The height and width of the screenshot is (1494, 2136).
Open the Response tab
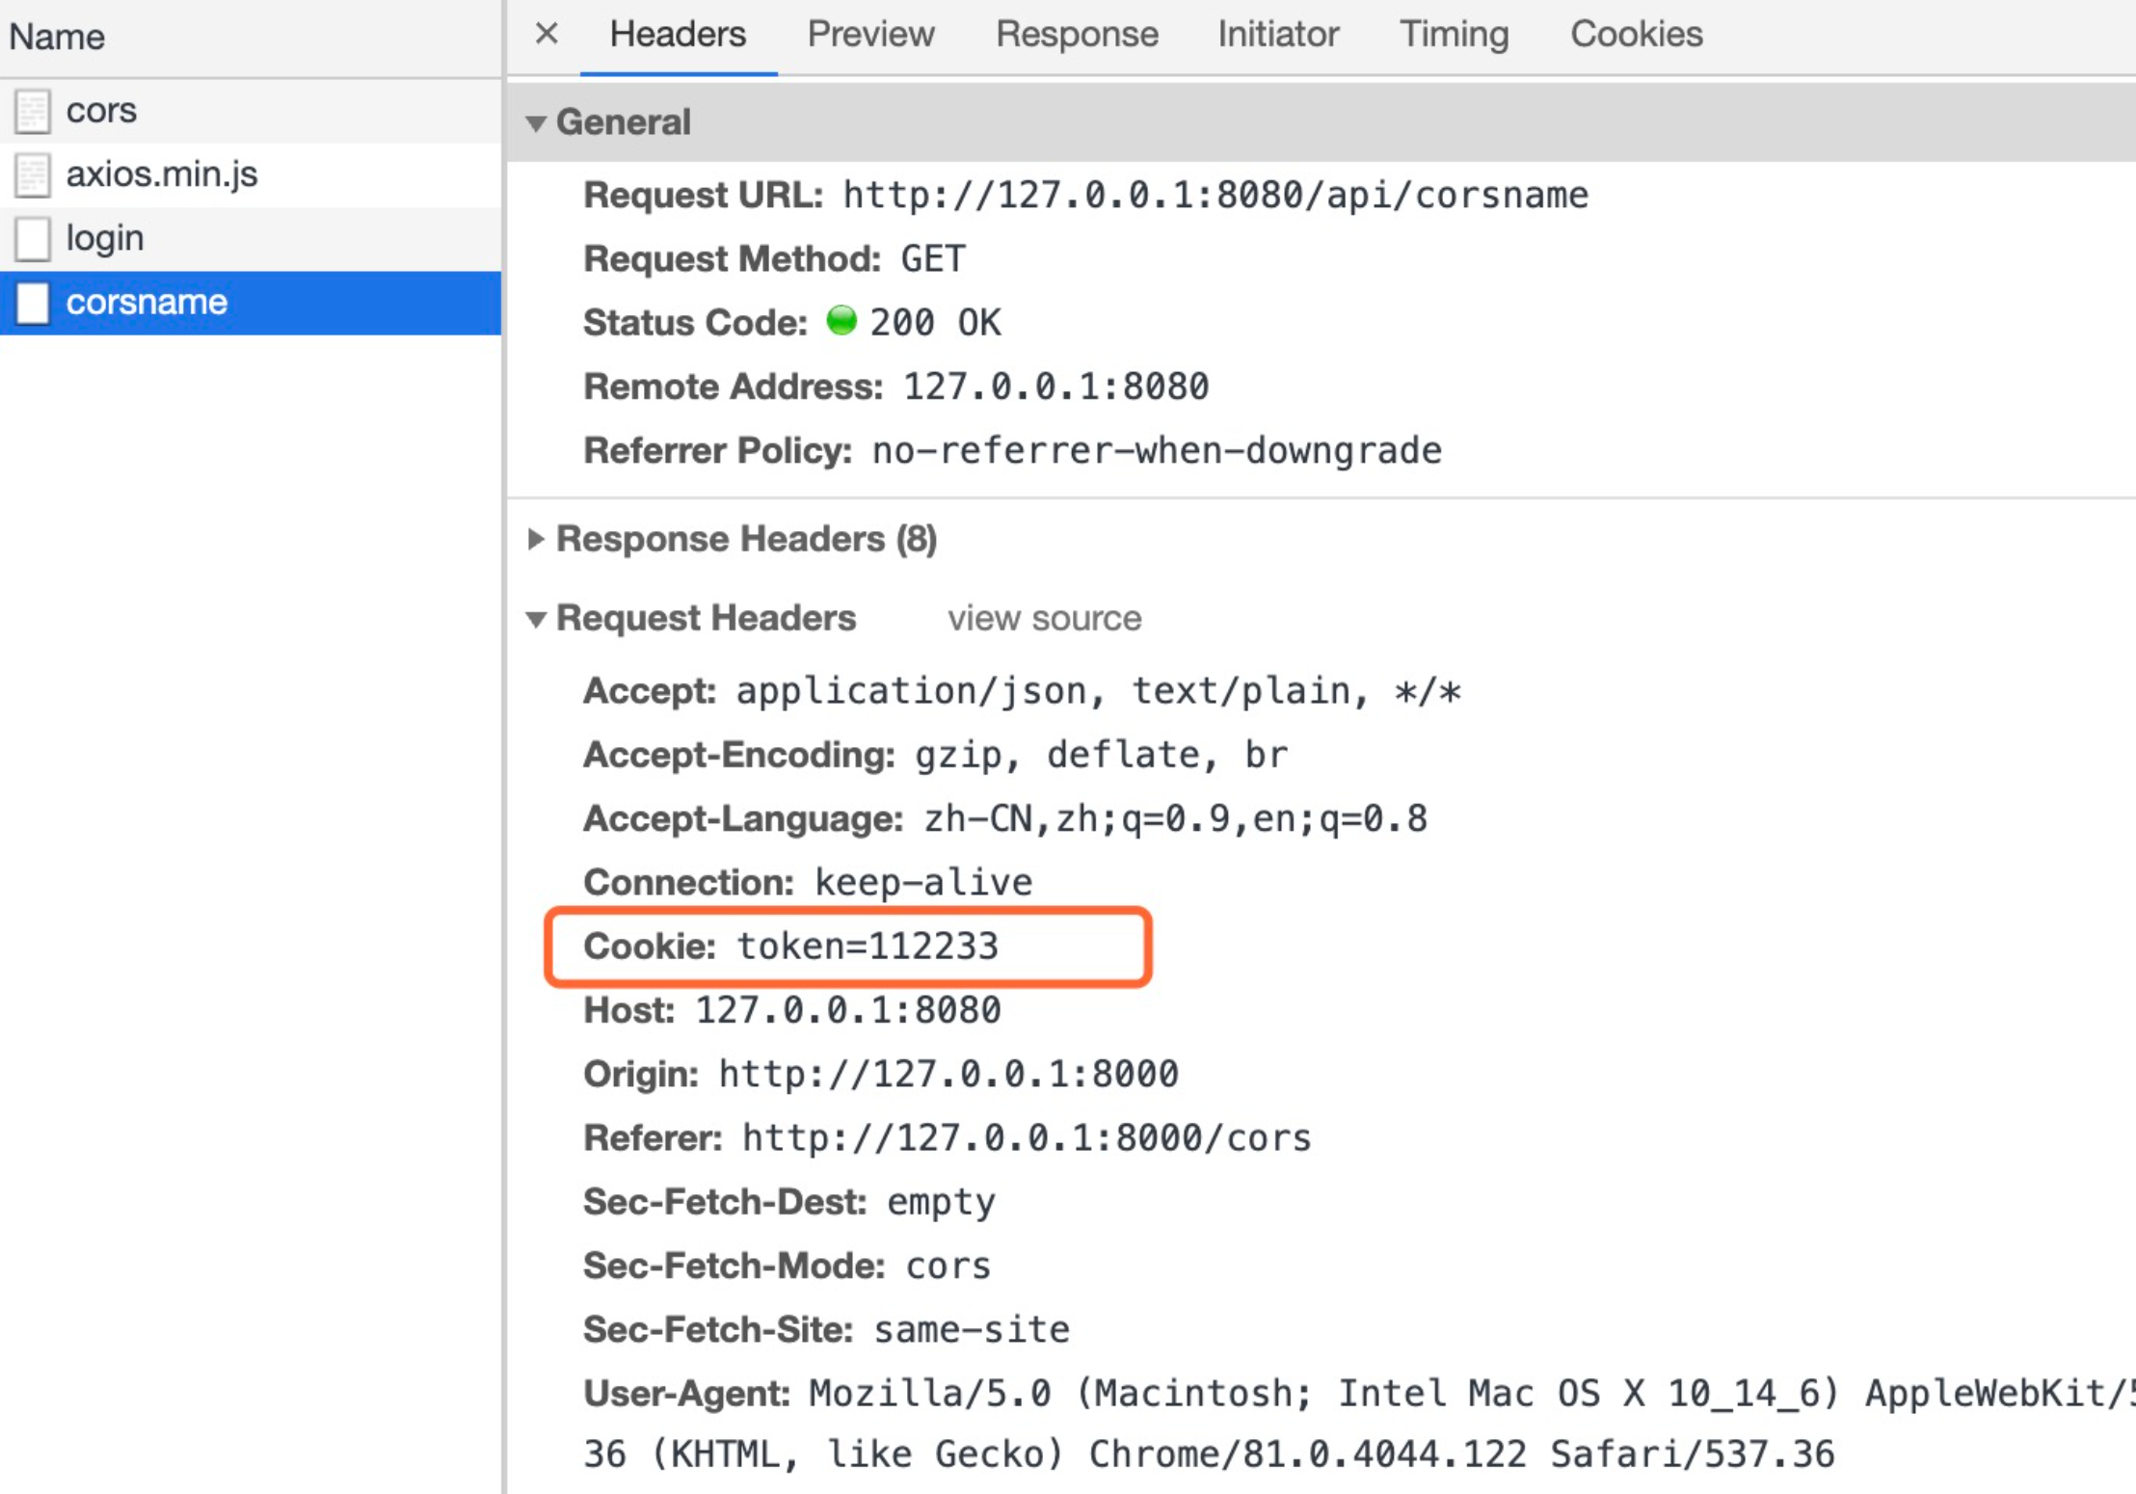(1077, 35)
